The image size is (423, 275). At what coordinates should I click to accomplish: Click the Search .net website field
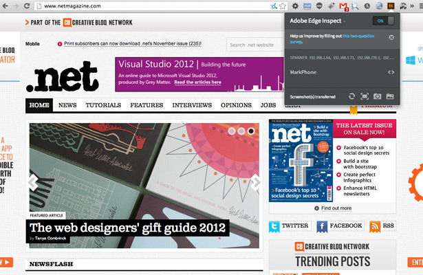click(255, 45)
